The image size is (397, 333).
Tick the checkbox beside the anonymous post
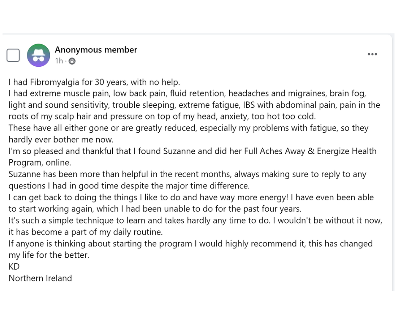(x=13, y=55)
